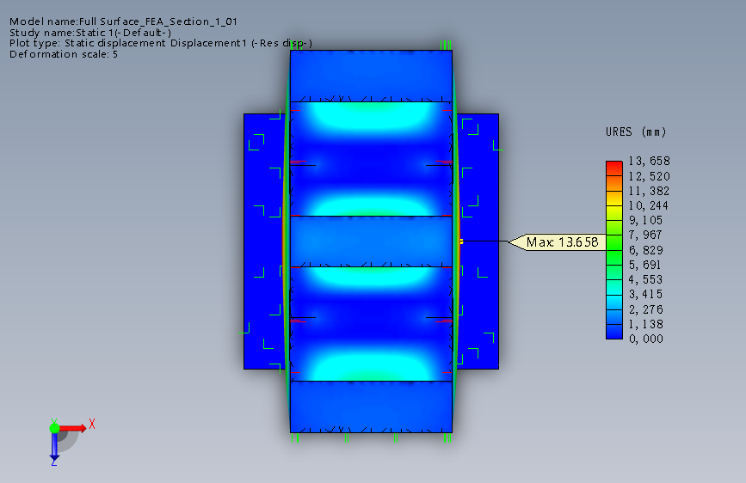Click the 10,244 legend value
Viewport: 746px width, 483px height.
[x=648, y=205]
